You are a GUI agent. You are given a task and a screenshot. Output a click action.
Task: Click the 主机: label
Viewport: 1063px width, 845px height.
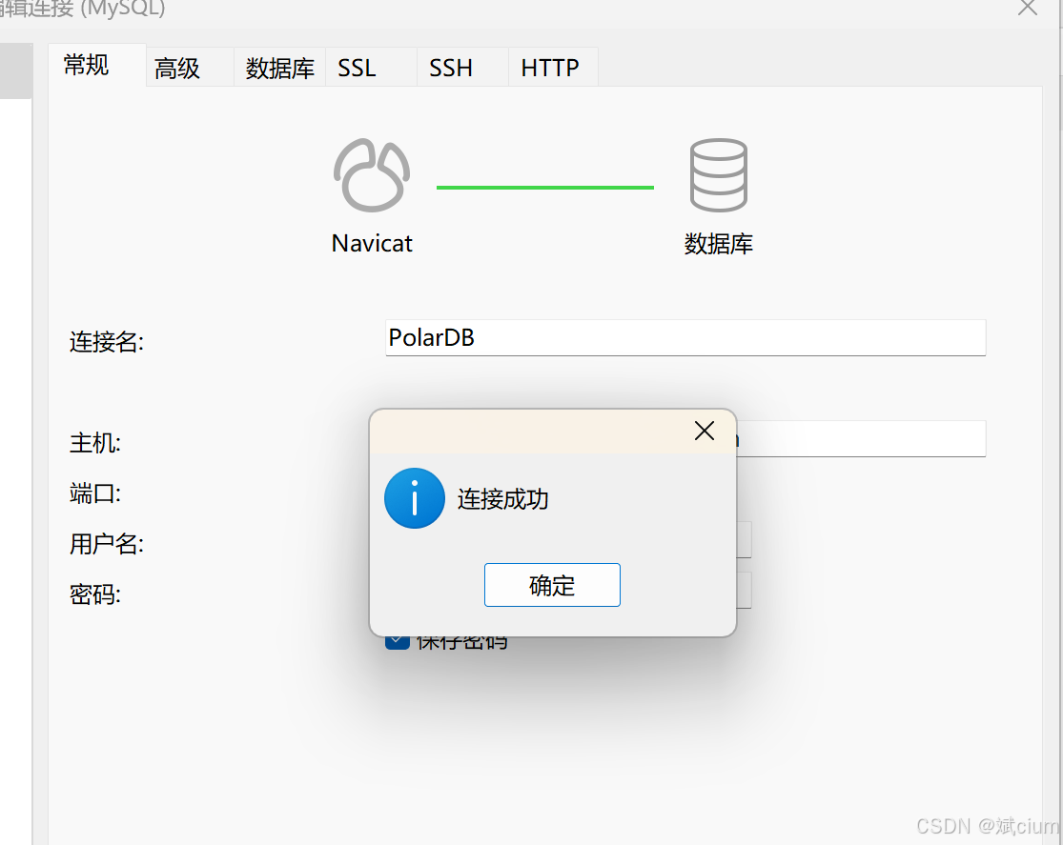pyautogui.click(x=95, y=443)
